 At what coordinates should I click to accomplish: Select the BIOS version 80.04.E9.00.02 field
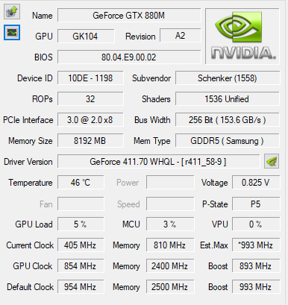pyautogui.click(x=129, y=57)
